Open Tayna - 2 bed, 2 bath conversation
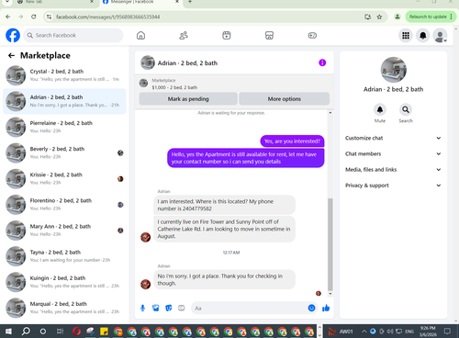Viewport: 459px width, 338px height. click(x=64, y=256)
